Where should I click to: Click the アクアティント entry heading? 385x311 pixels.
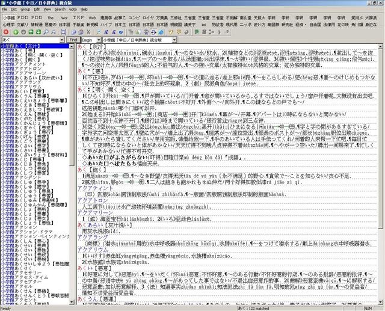[95, 188]
